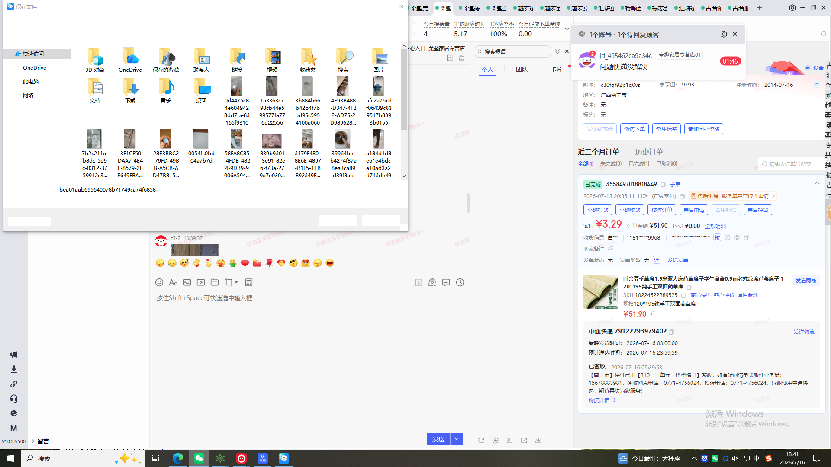Open the screenshot options dropdown arrow
Image resolution: width=831 pixels, height=467 pixels.
tap(236, 282)
